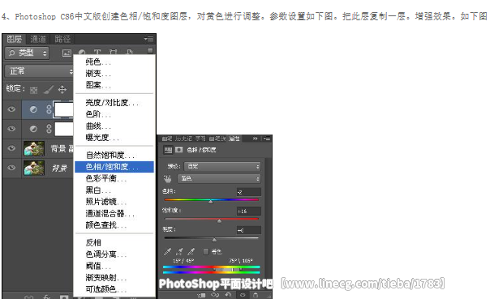The image size is (490, 299).
Task: Open the 正常 blend mode dropdown
Action: pyautogui.click(x=40, y=71)
